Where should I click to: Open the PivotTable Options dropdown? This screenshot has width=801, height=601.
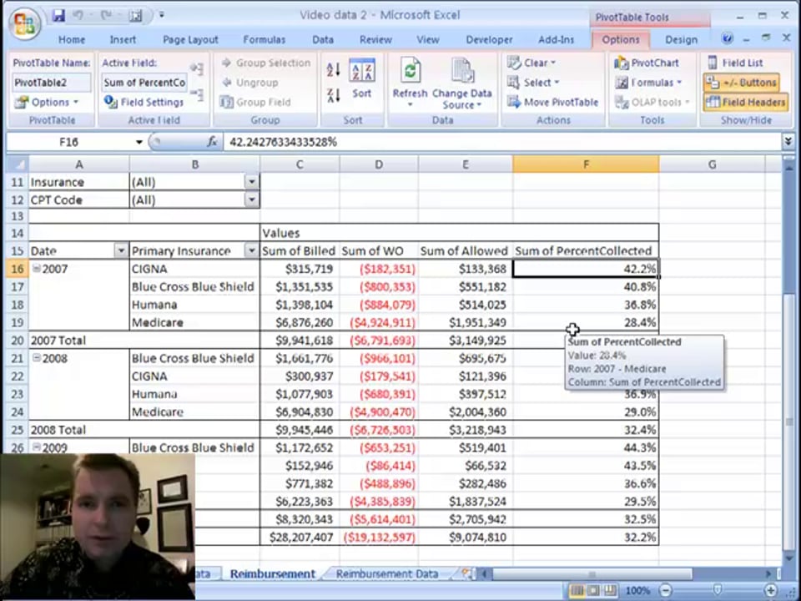47,102
